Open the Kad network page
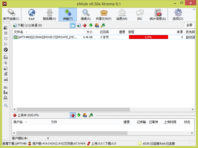Viewport: 198px width, 148px height. pos(31,15)
